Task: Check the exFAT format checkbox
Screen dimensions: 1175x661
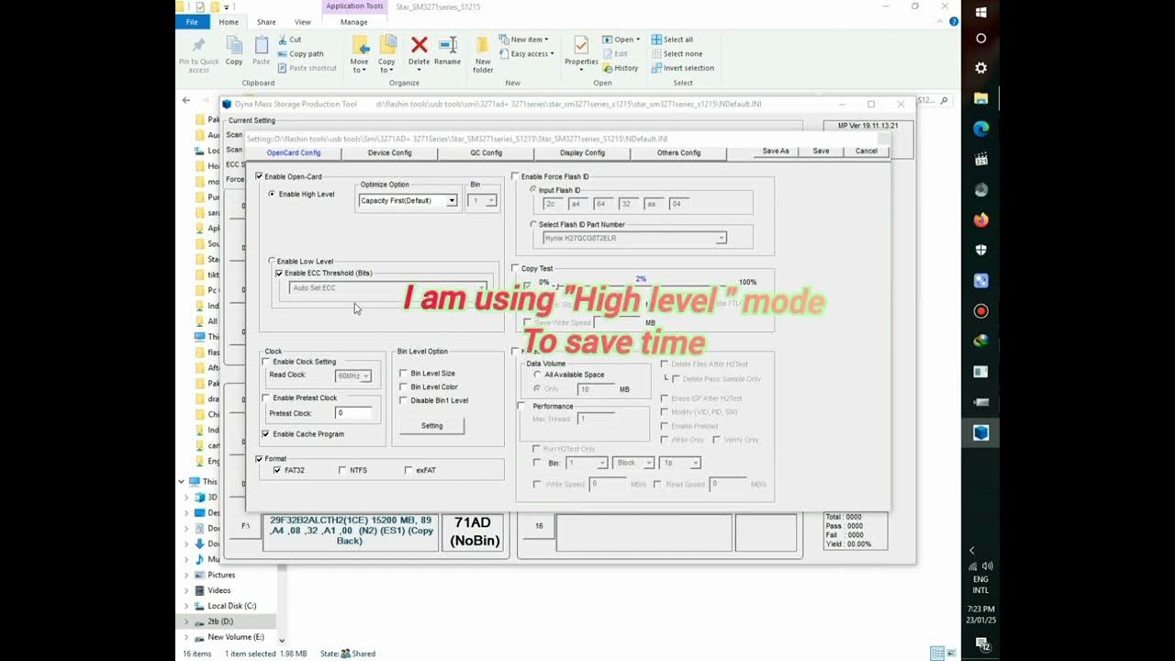Action: pos(408,470)
